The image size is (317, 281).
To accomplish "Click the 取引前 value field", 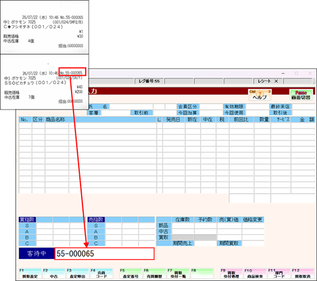I will [165, 113].
